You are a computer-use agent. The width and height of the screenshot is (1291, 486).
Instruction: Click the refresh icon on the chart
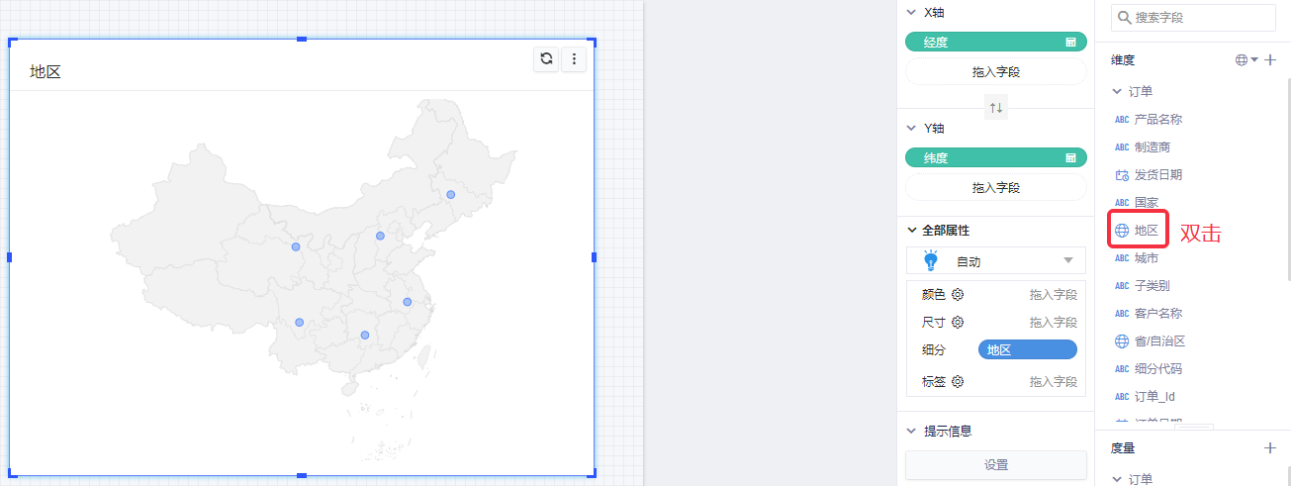click(546, 59)
